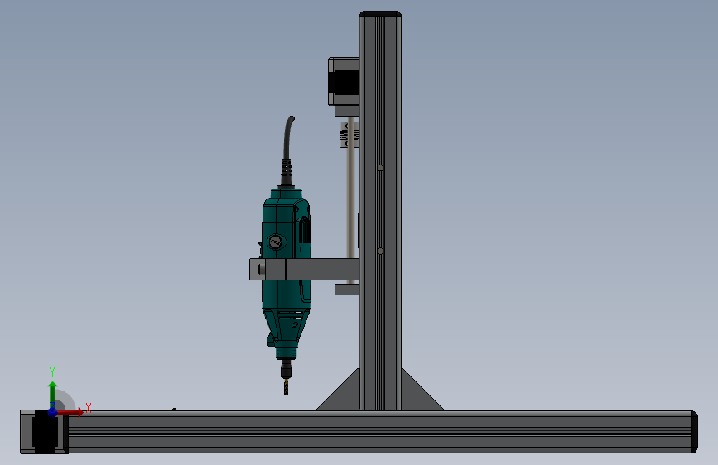Select the round dial on rotary tool
718x465 pixels.
click(276, 242)
